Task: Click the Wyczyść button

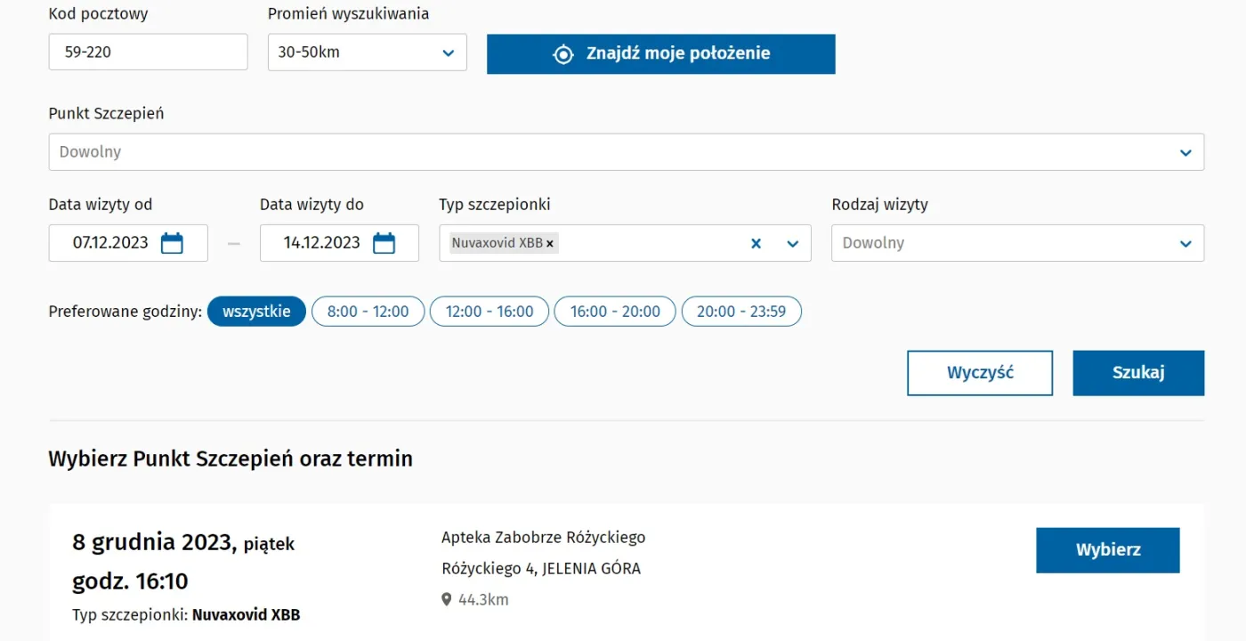Action: coord(980,373)
